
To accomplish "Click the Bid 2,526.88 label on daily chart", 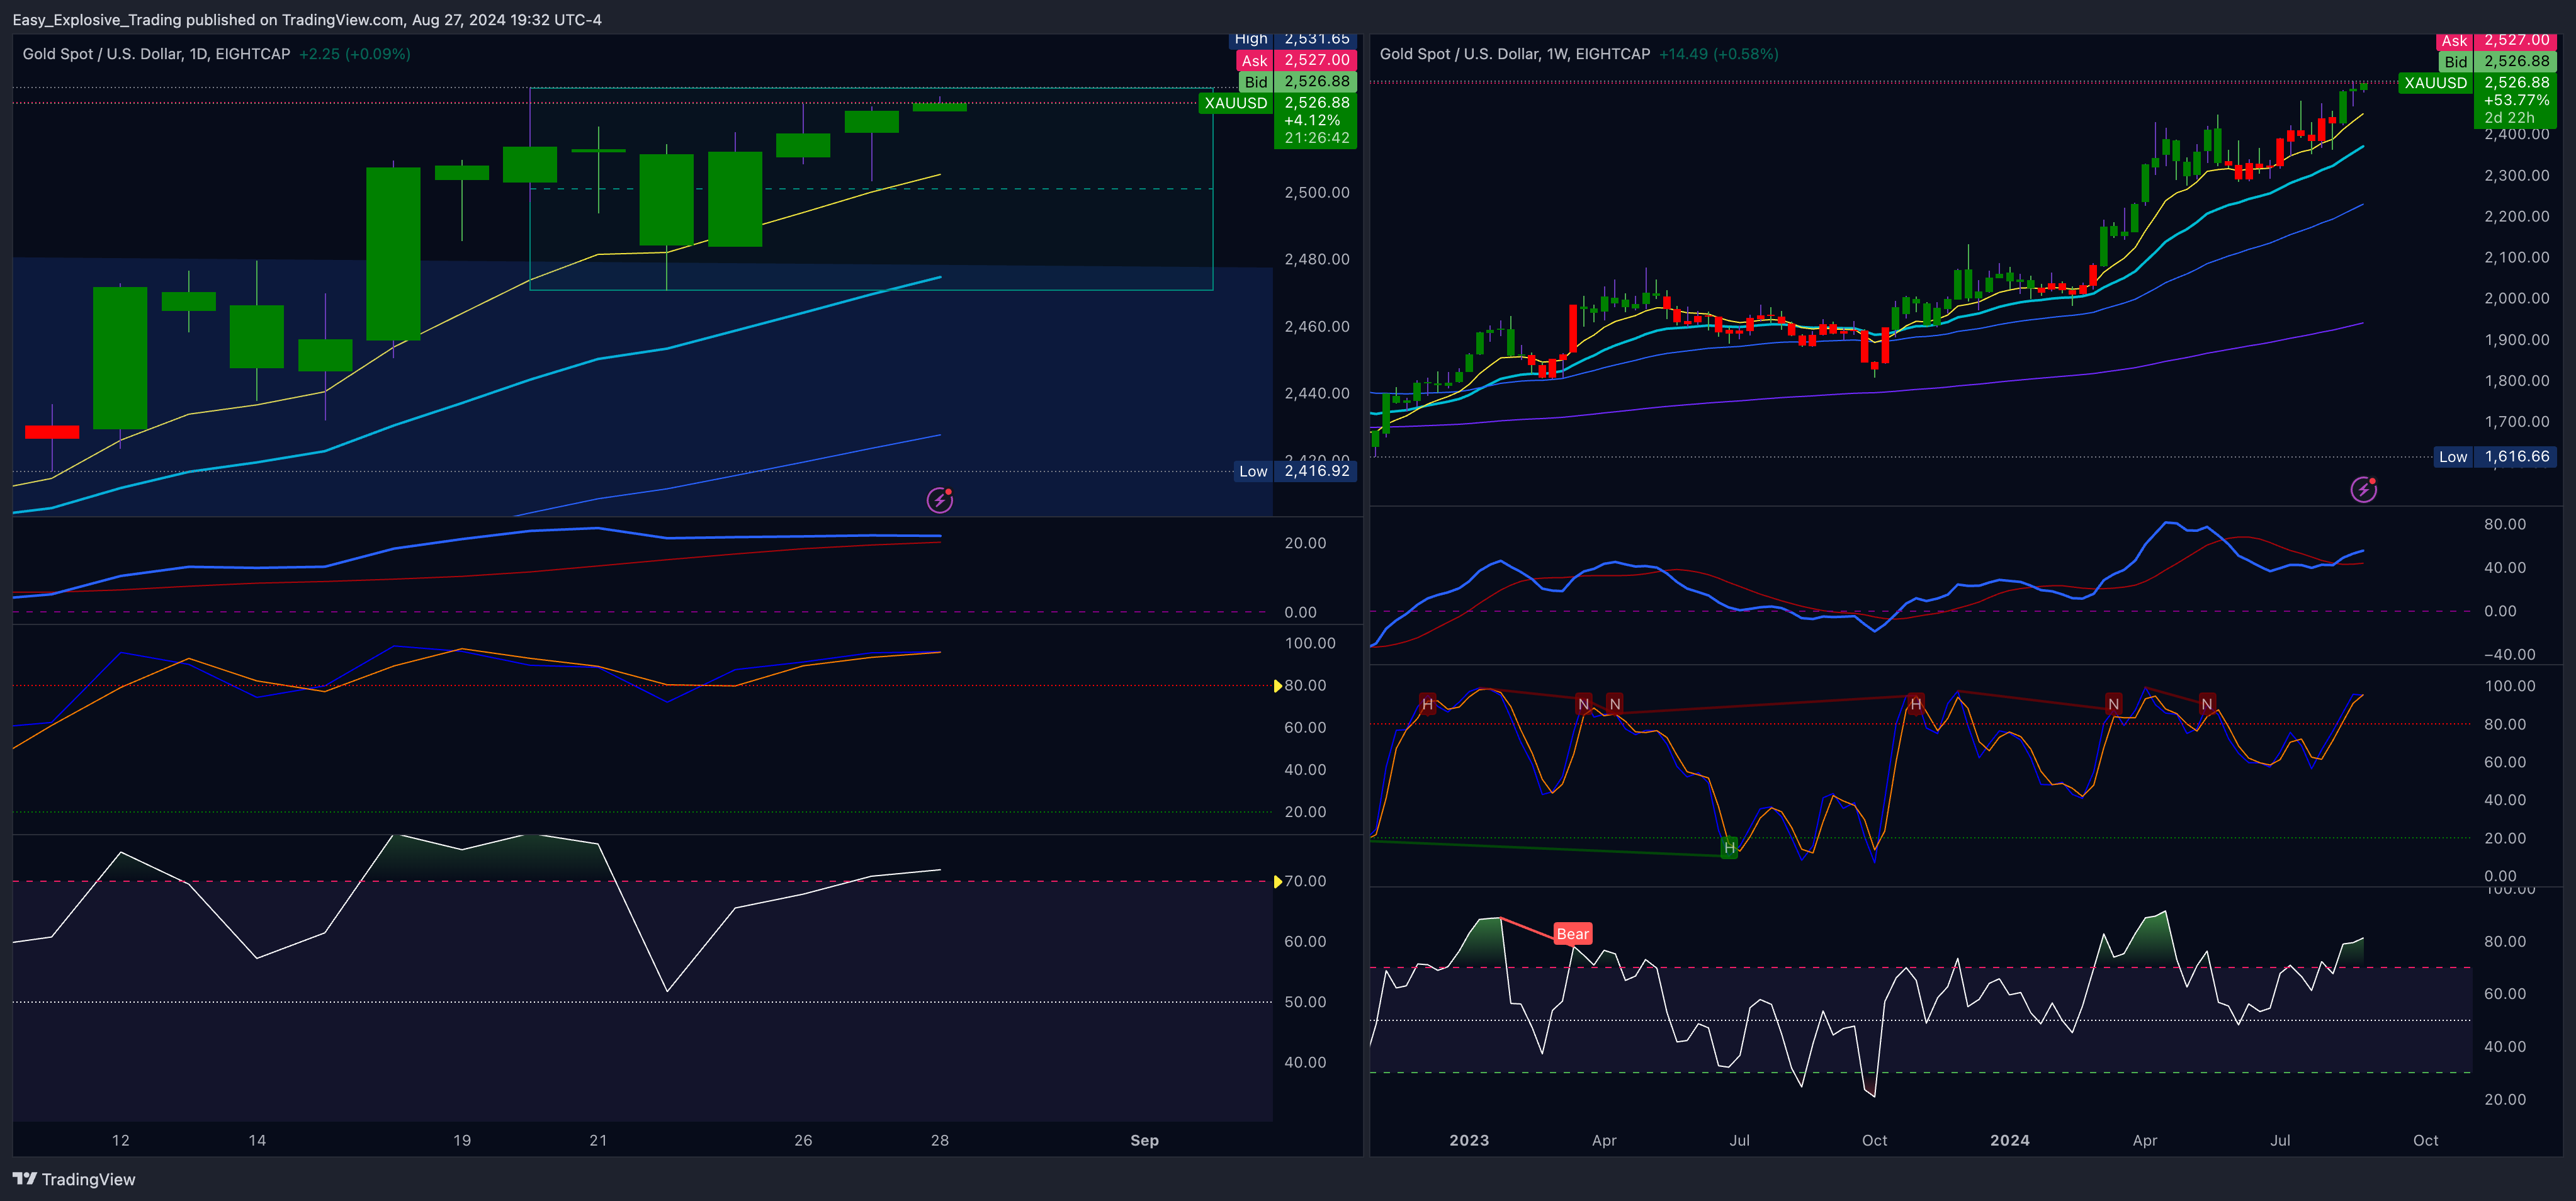I will [x=1297, y=81].
